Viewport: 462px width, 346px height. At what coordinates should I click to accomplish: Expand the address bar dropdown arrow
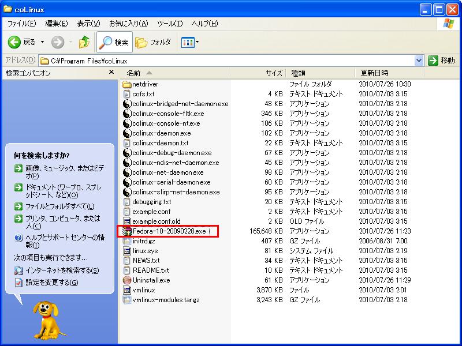[419, 61]
